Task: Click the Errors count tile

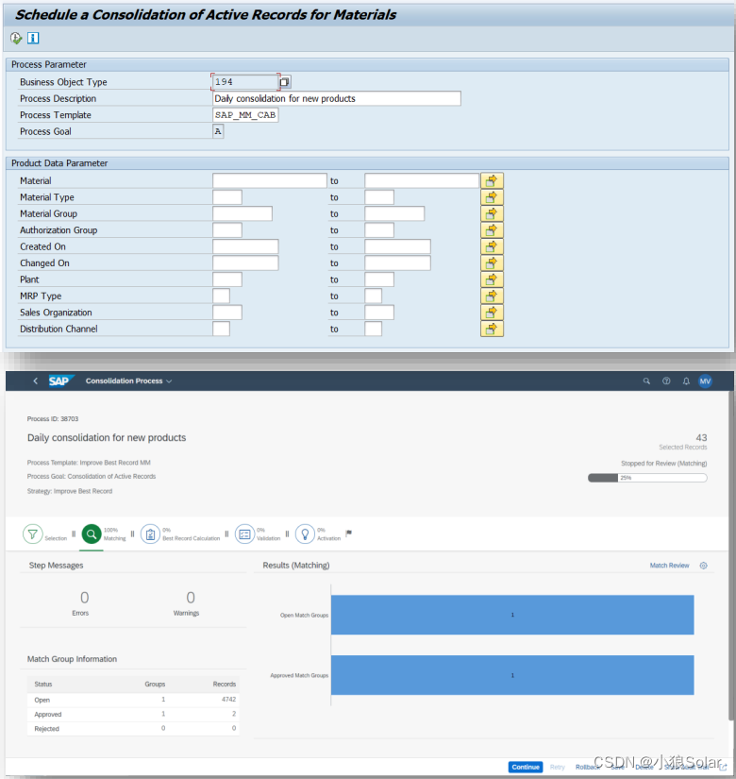Action: pos(80,602)
